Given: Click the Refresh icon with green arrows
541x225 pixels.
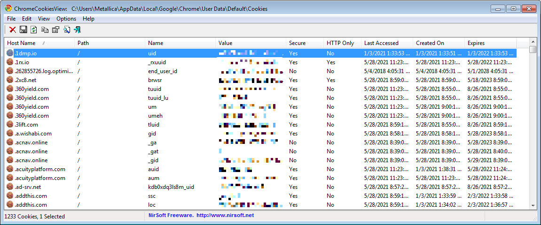Looking at the screenshot, I should [x=34, y=30].
